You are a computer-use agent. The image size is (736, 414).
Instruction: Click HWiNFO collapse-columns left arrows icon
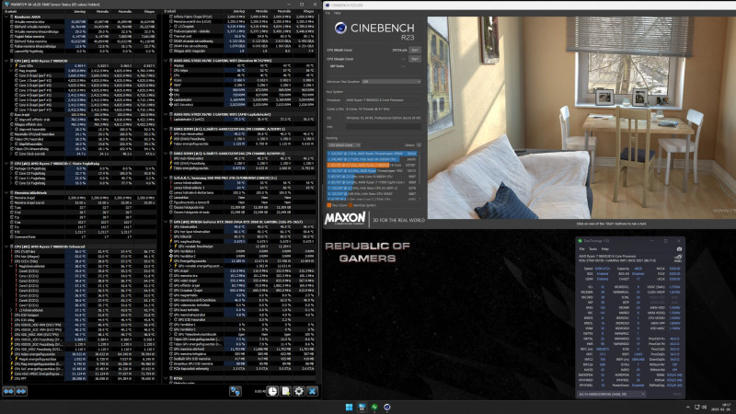pyautogui.click(x=8, y=391)
